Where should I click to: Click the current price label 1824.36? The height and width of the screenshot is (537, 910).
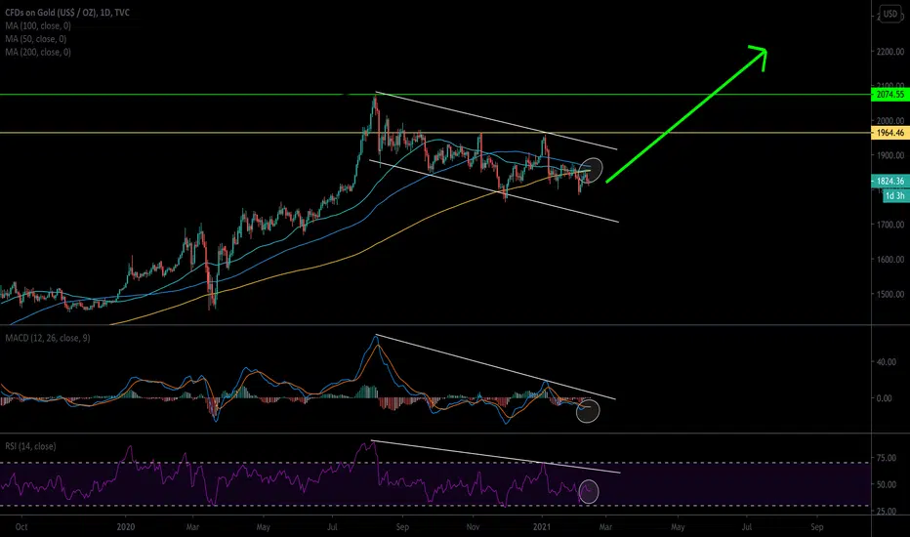[890, 182]
